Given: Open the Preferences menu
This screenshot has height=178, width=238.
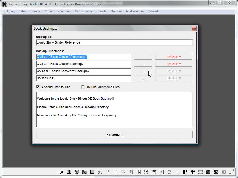Looking at the screenshot, I should tap(135, 11).
